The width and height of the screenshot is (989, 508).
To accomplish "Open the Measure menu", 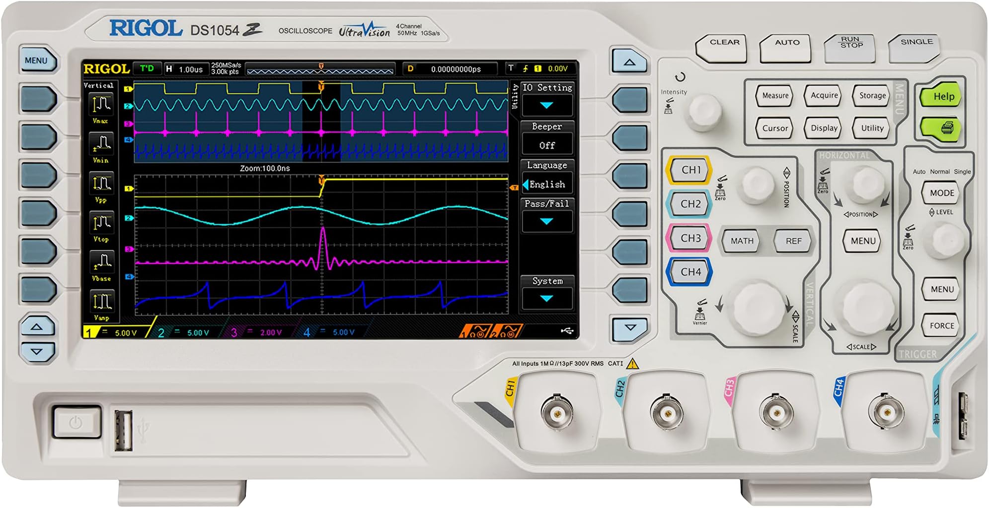I will coord(773,96).
